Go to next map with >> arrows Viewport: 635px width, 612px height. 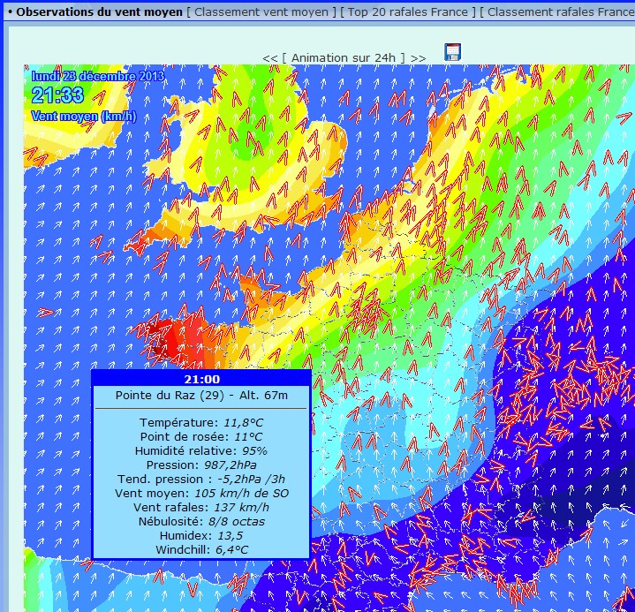[x=419, y=57]
